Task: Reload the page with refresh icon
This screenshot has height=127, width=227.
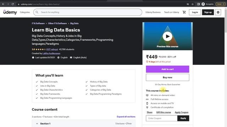Action: point(13,4)
